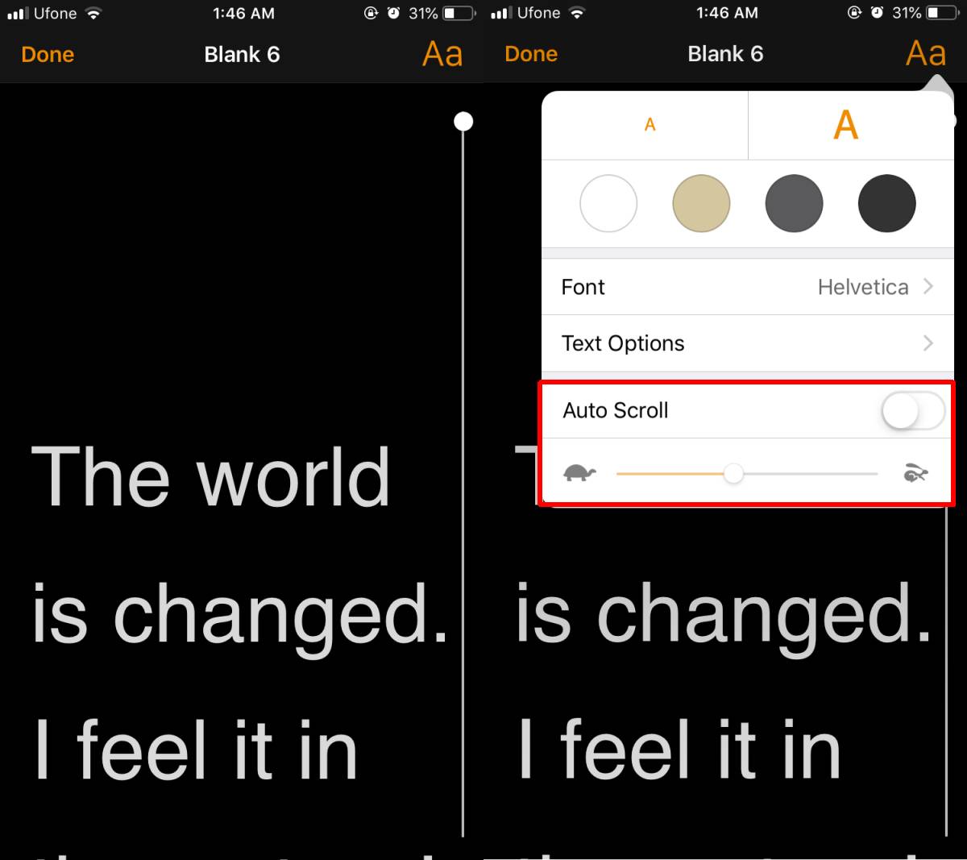Tap the rabbit fast-speed icon
967x860 pixels.
pos(915,473)
